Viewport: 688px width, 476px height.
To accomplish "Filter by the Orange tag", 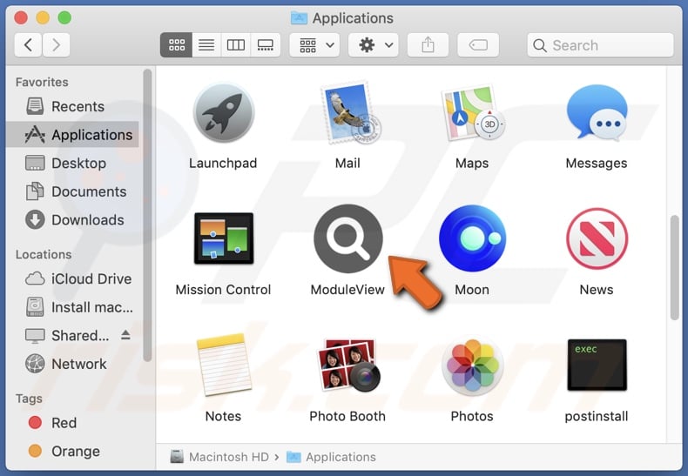I will click(72, 451).
